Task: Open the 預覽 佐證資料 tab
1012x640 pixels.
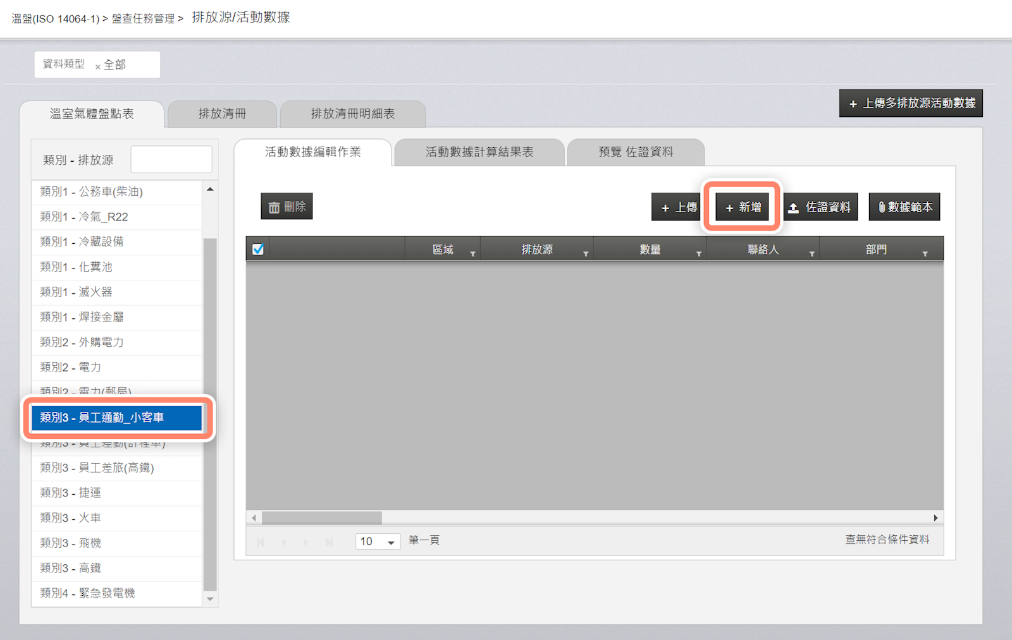Action: point(636,152)
